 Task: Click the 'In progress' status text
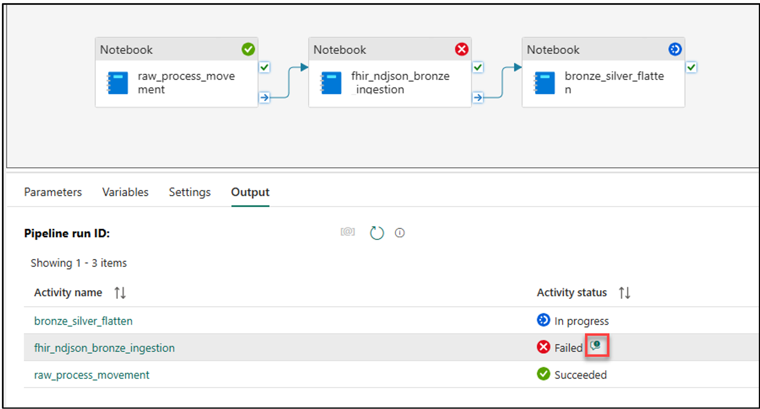coord(582,321)
